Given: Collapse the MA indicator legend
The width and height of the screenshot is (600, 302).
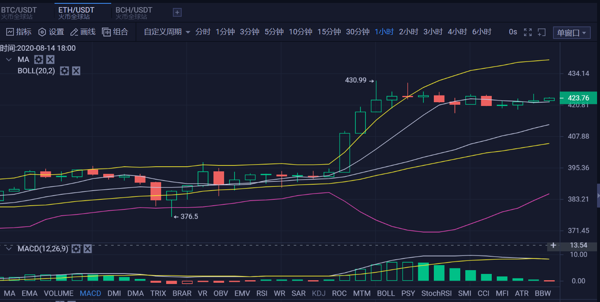Looking at the screenshot, I should pyautogui.click(x=9, y=60).
